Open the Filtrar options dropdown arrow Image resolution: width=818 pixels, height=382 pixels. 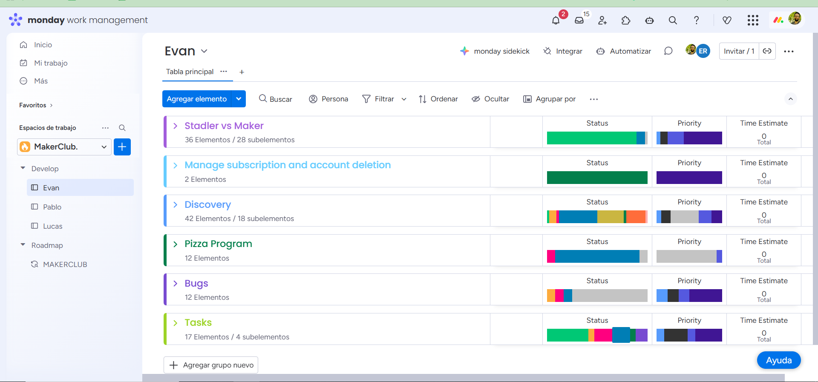coord(404,99)
